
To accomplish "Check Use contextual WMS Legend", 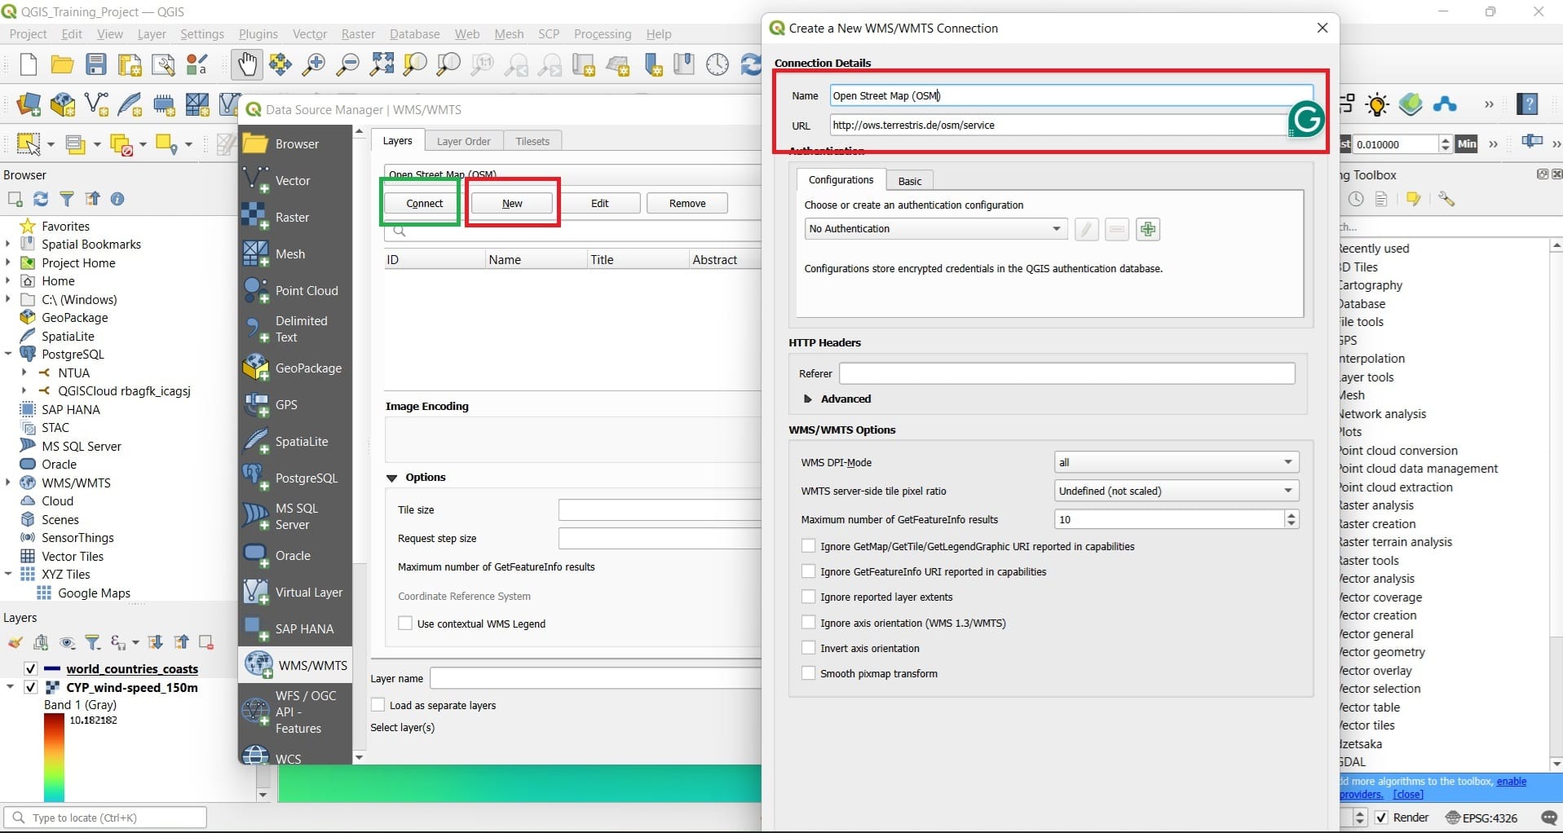I will tap(405, 624).
